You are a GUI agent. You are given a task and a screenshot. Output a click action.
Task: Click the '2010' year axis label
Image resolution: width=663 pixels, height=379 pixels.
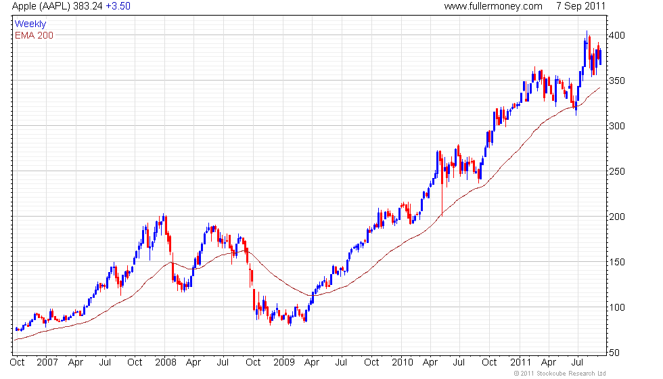[x=402, y=363]
